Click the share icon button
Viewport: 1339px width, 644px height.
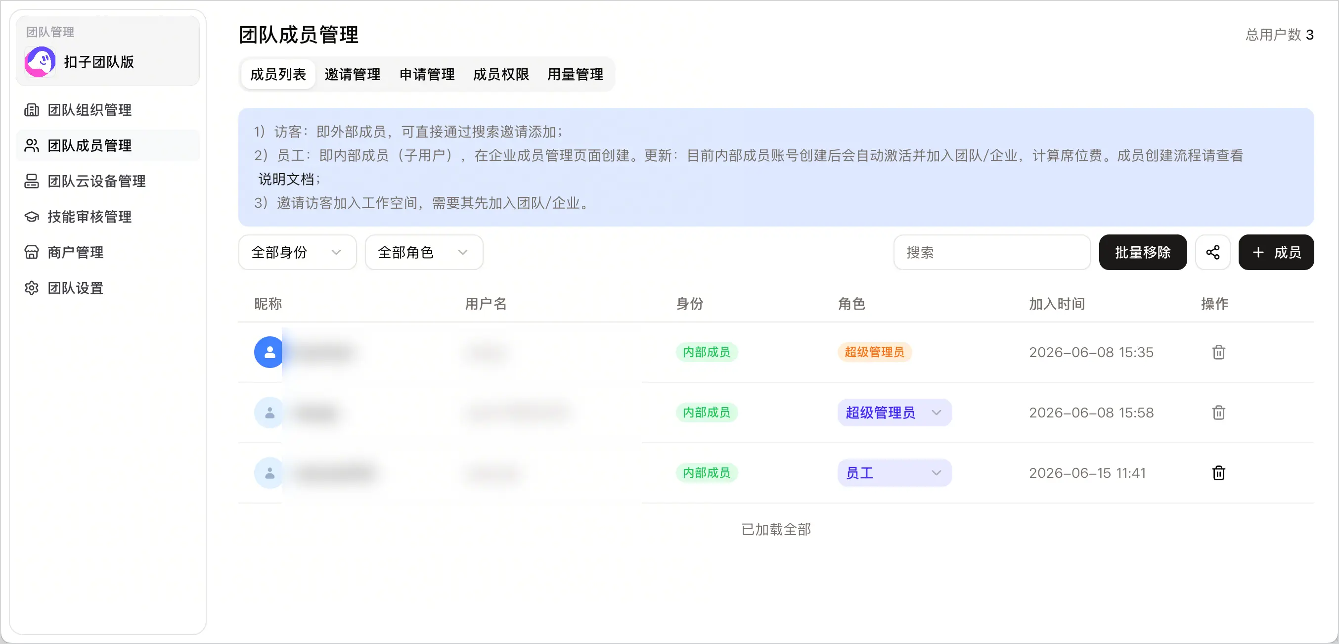point(1213,252)
